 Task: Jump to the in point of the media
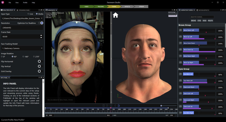103,105
